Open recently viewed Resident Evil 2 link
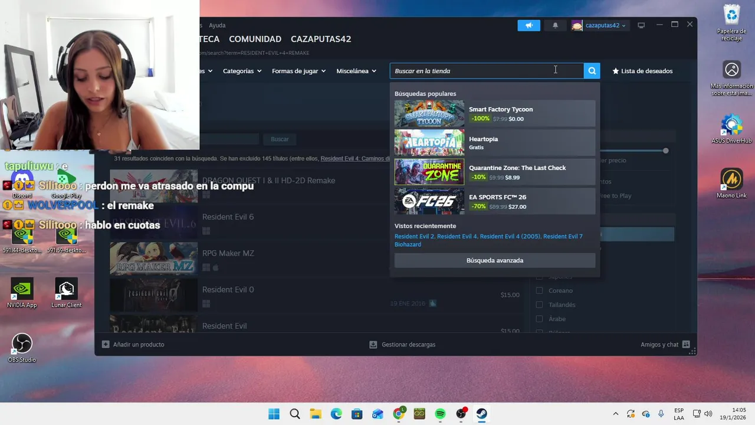The height and width of the screenshot is (425, 755). coord(414,236)
